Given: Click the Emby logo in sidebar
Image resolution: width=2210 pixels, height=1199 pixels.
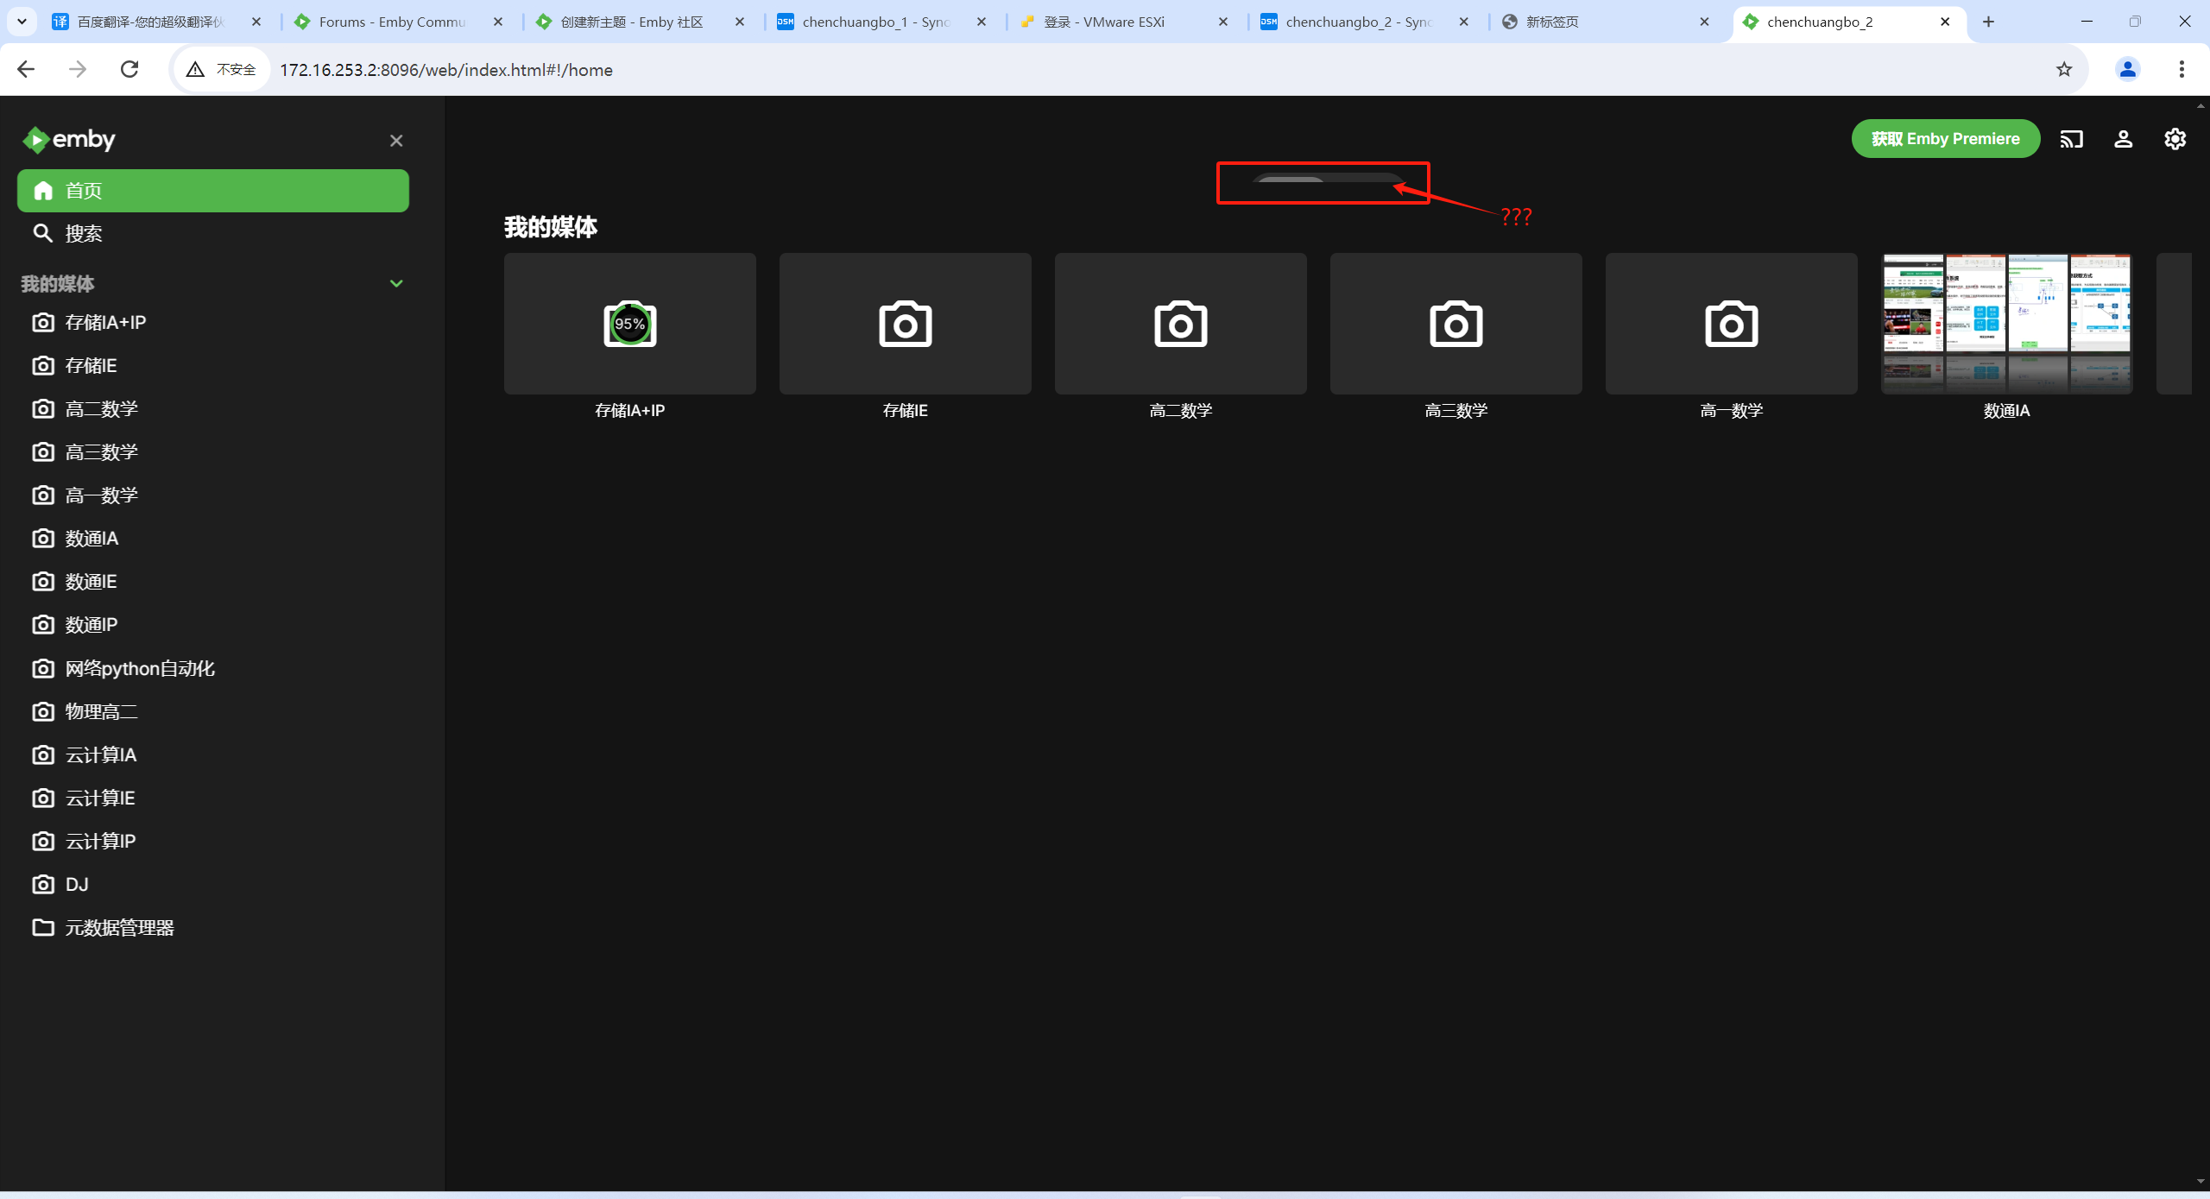Looking at the screenshot, I should pyautogui.click(x=69, y=140).
